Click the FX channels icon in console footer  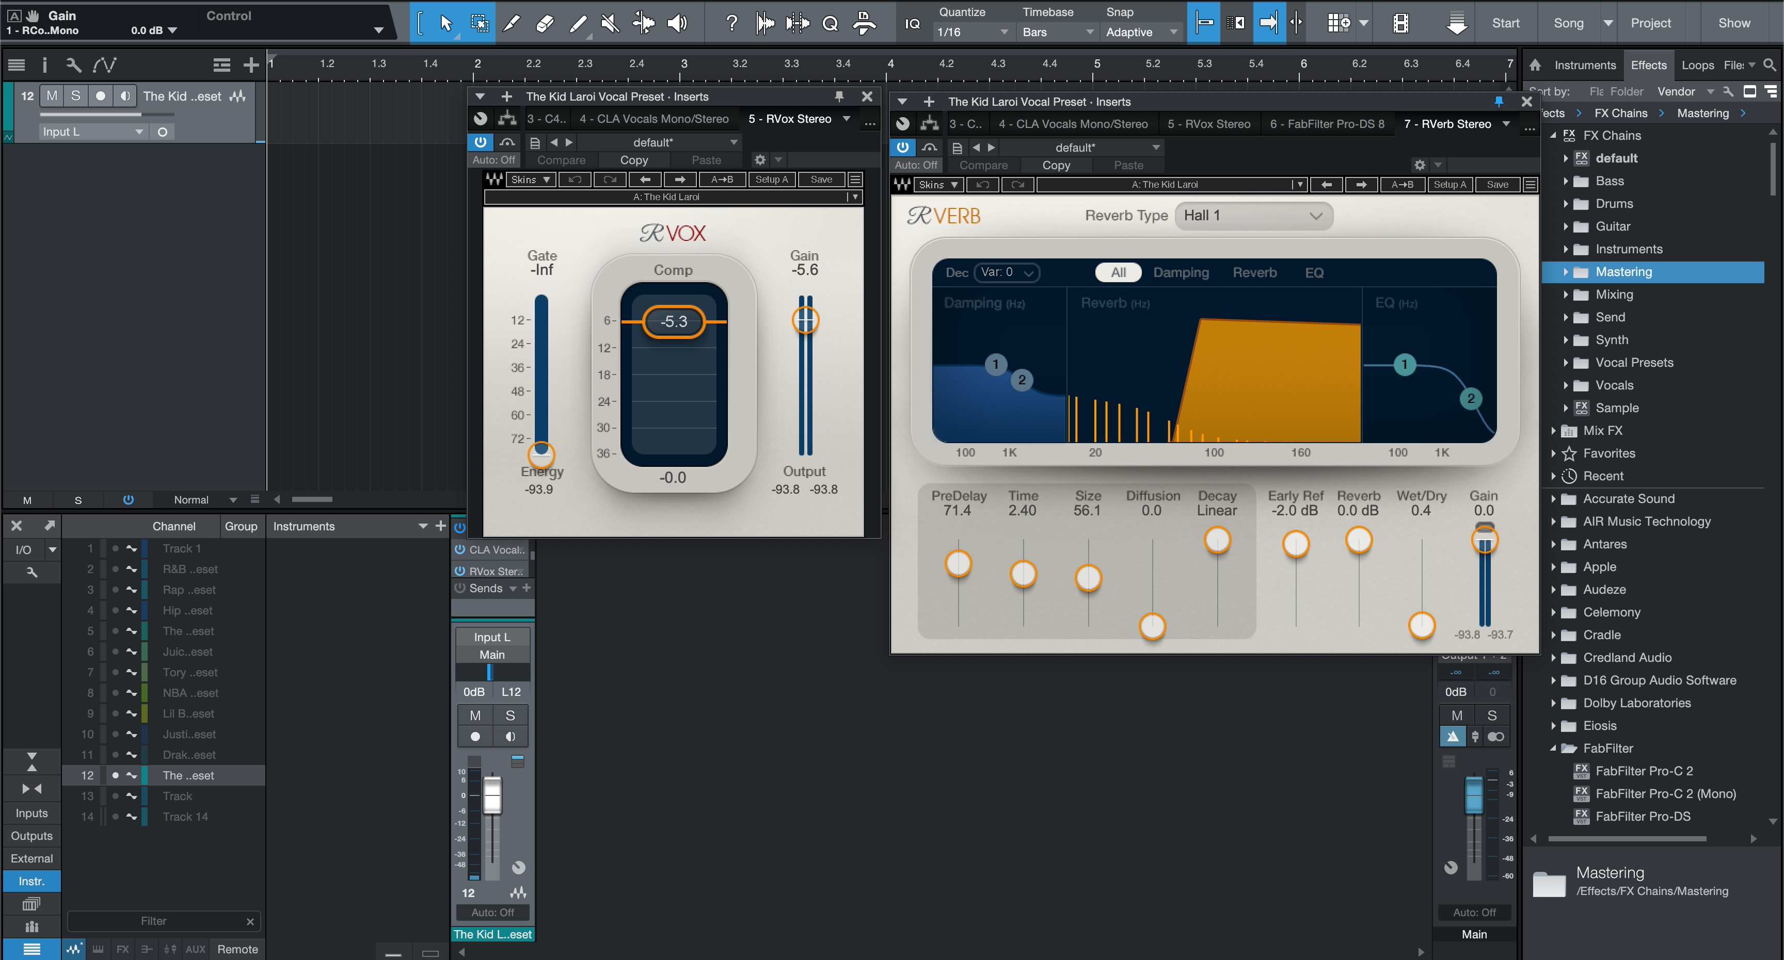pos(122,949)
